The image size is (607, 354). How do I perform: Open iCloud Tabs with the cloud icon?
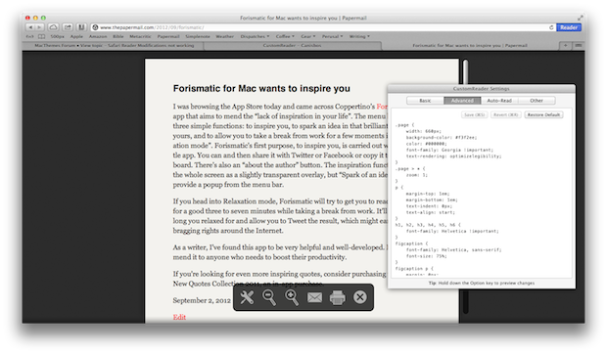pos(53,27)
